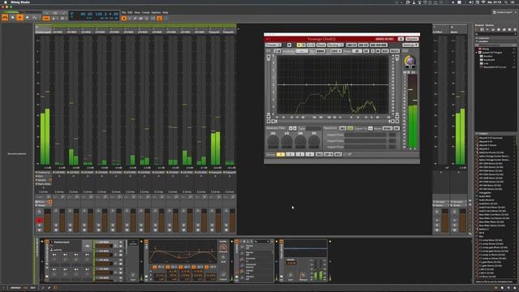
Task: Click the preset arrow button beside Presets
Action: (289, 45)
